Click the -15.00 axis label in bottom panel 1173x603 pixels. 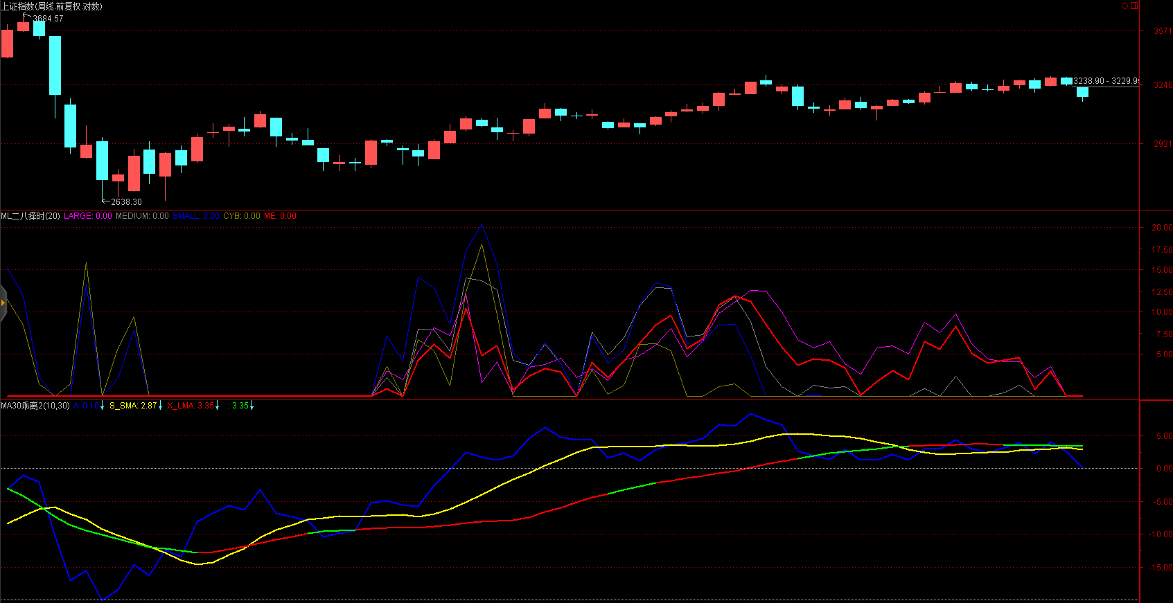(x=1161, y=568)
